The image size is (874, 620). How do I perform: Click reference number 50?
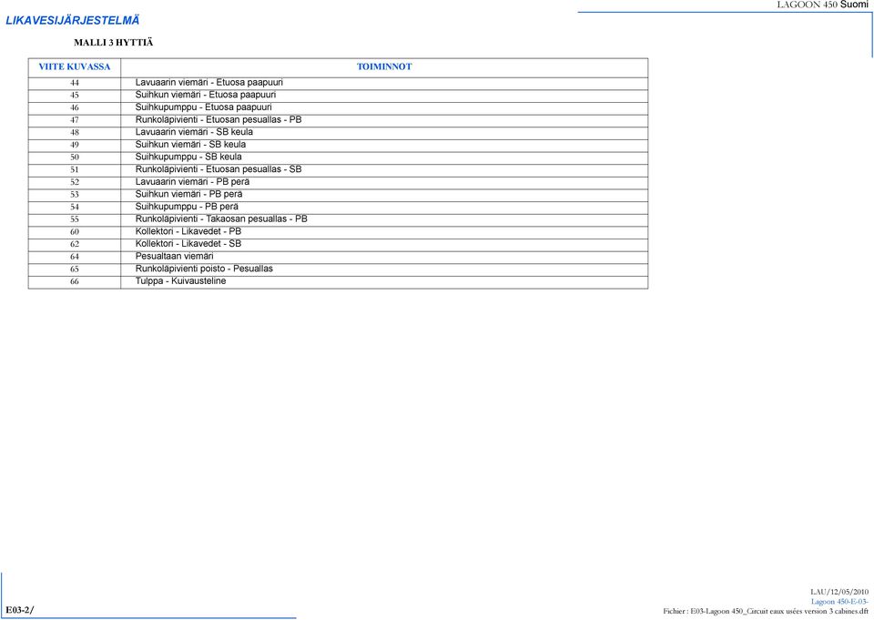pos(75,158)
